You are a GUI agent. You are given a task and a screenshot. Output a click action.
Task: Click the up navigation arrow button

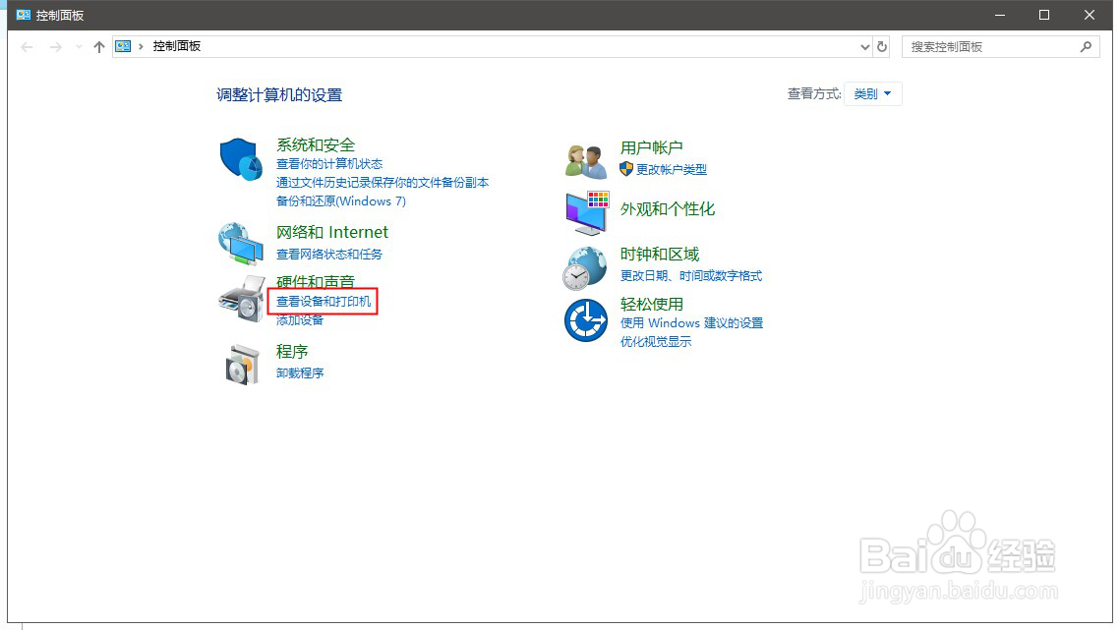(98, 45)
